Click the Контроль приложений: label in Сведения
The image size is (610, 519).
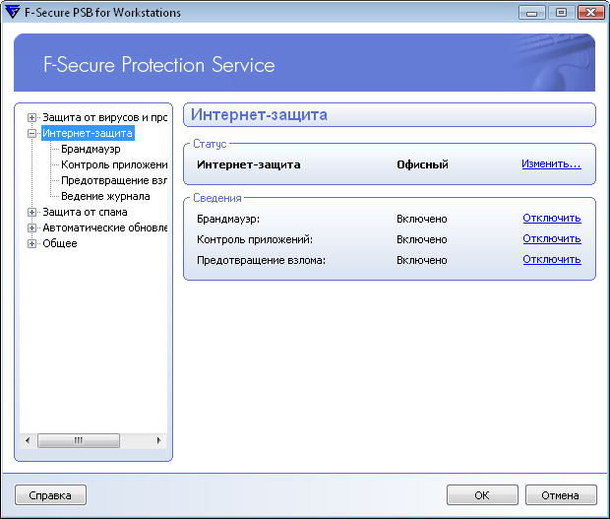pos(255,239)
